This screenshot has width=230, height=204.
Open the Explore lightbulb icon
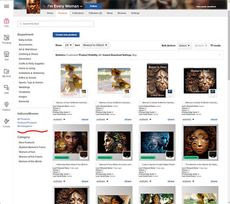(x=7, y=104)
